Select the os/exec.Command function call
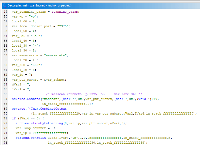The height and width of the screenshot is (145, 200). point(26,99)
